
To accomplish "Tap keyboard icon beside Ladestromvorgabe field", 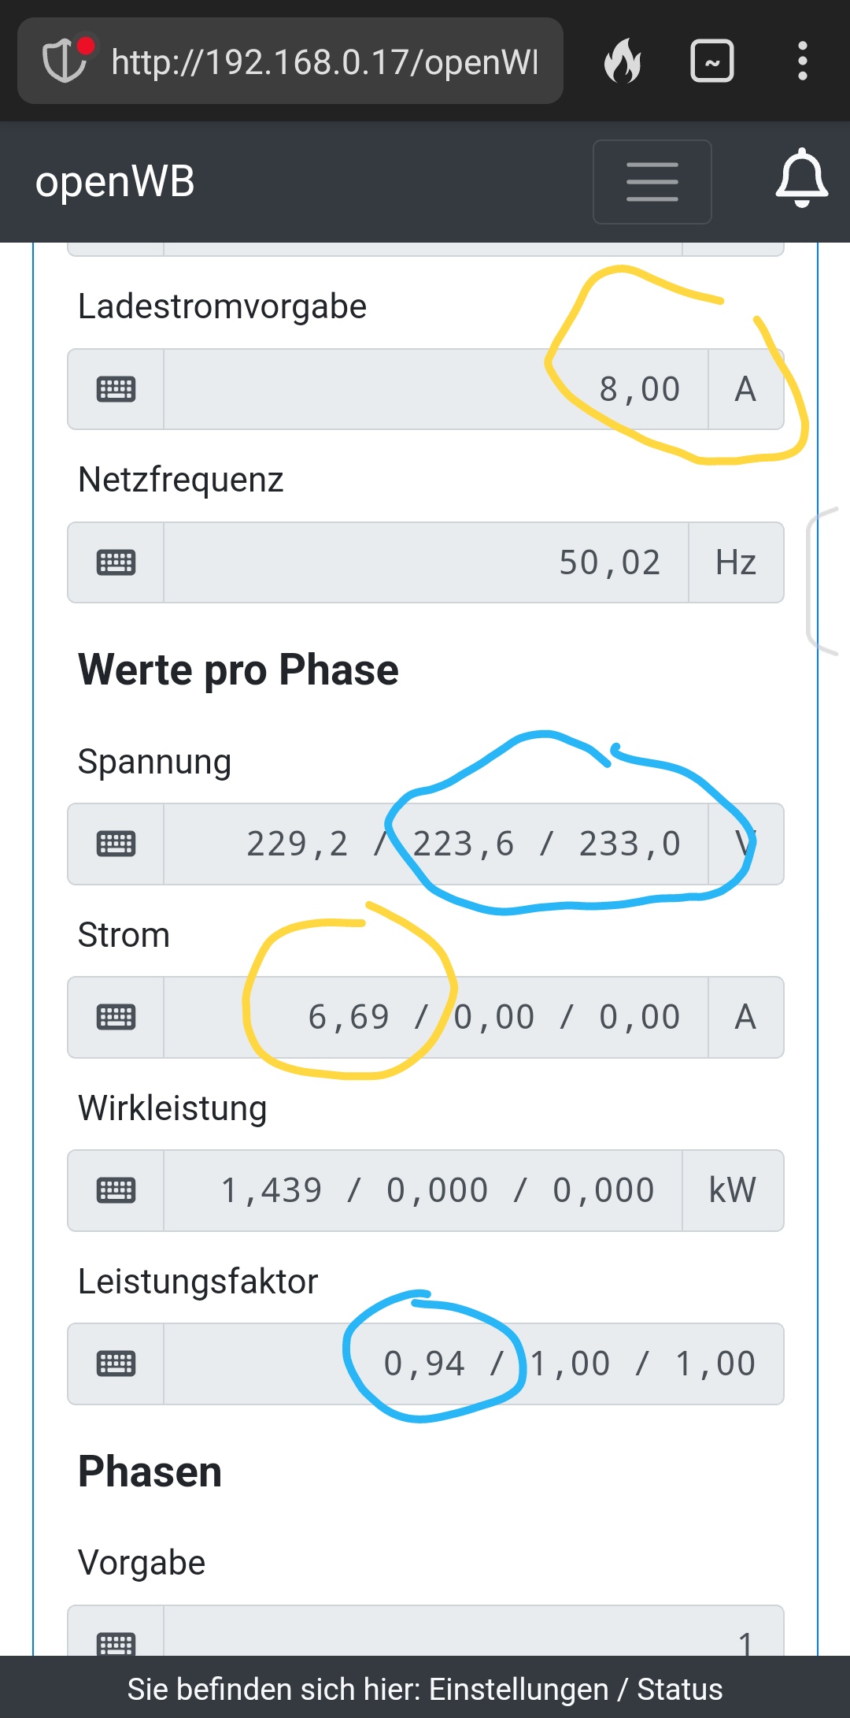I will 116,389.
